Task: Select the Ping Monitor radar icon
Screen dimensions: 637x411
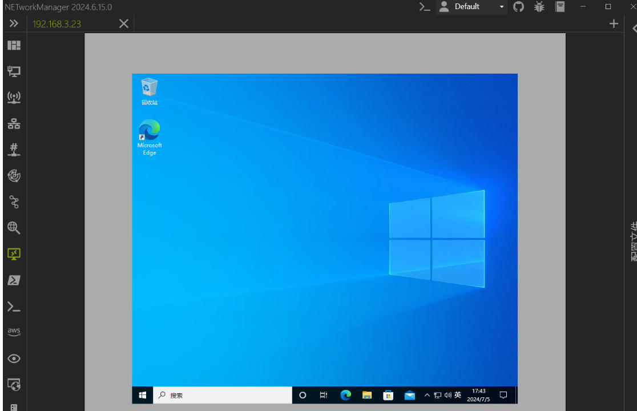Action: click(x=14, y=176)
